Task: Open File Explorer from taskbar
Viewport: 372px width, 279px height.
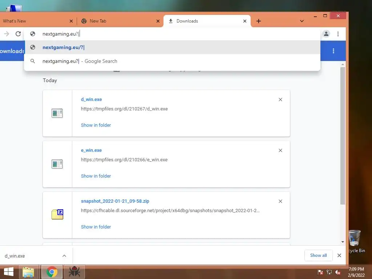Action: pyautogui.click(x=28, y=272)
